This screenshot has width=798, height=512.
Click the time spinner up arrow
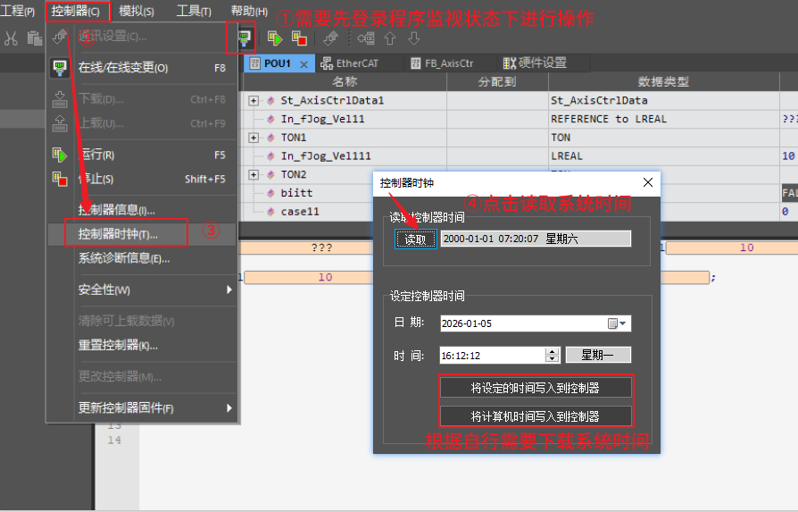click(x=552, y=351)
